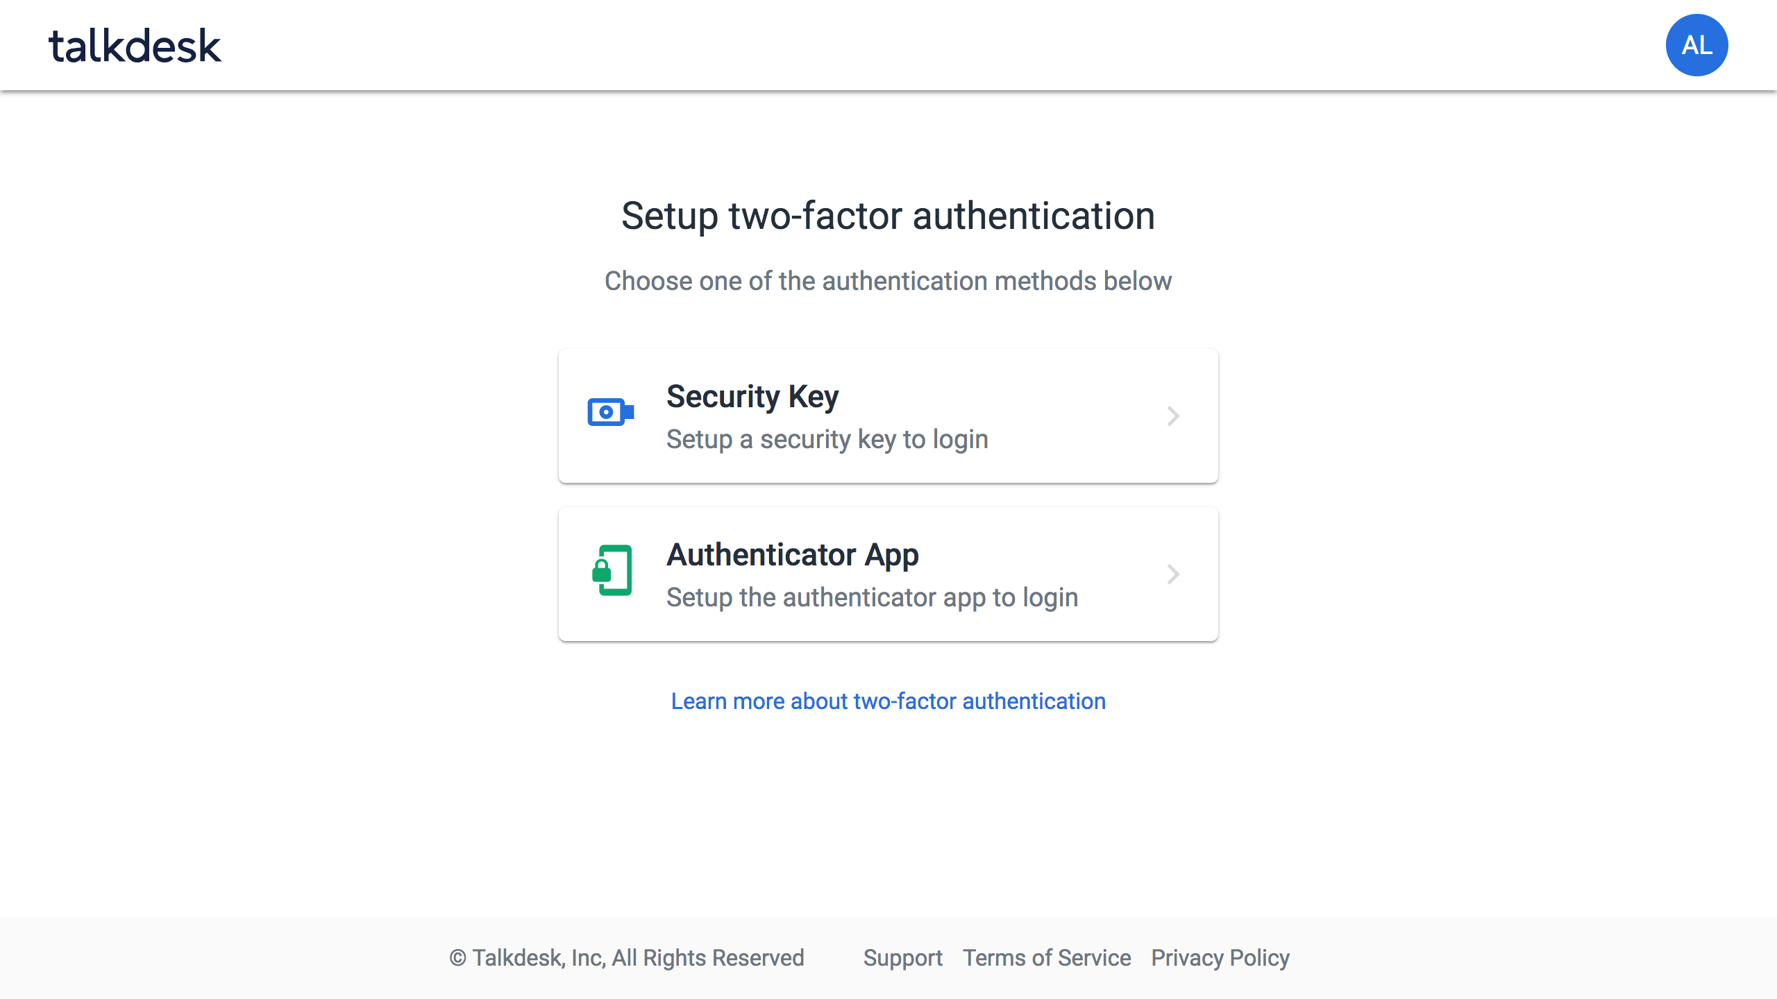1777x999 pixels.
Task: Open the Support page
Action: (x=903, y=957)
